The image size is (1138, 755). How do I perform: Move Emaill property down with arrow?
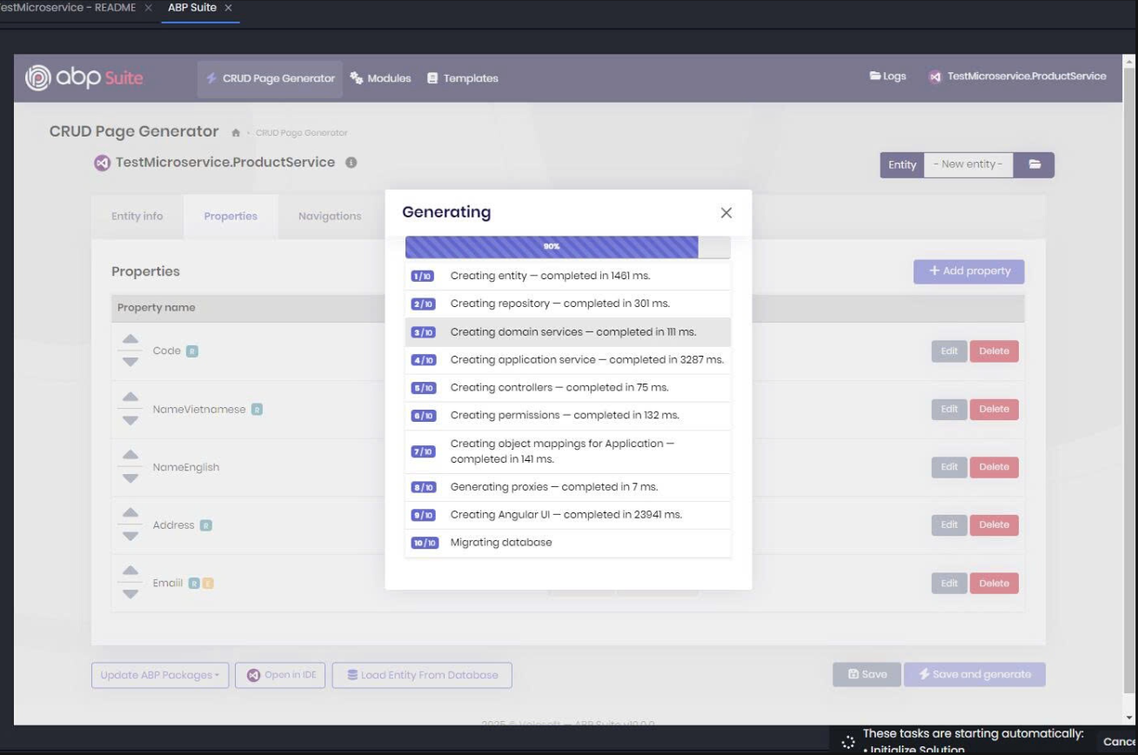pyautogui.click(x=130, y=595)
